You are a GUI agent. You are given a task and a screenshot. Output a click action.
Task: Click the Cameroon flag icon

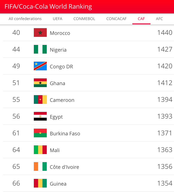tap(40, 100)
